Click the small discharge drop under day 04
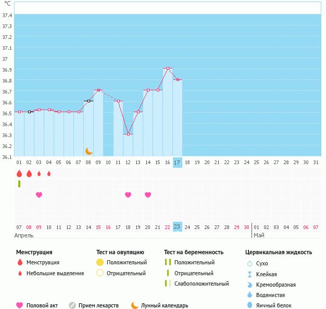 tap(49, 173)
